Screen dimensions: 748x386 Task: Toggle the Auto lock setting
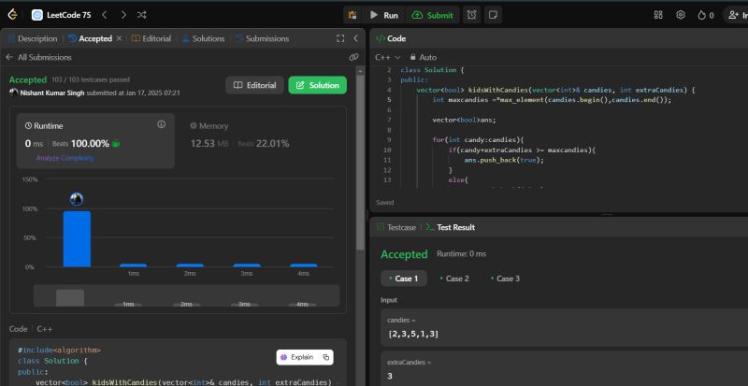pyautogui.click(x=424, y=57)
